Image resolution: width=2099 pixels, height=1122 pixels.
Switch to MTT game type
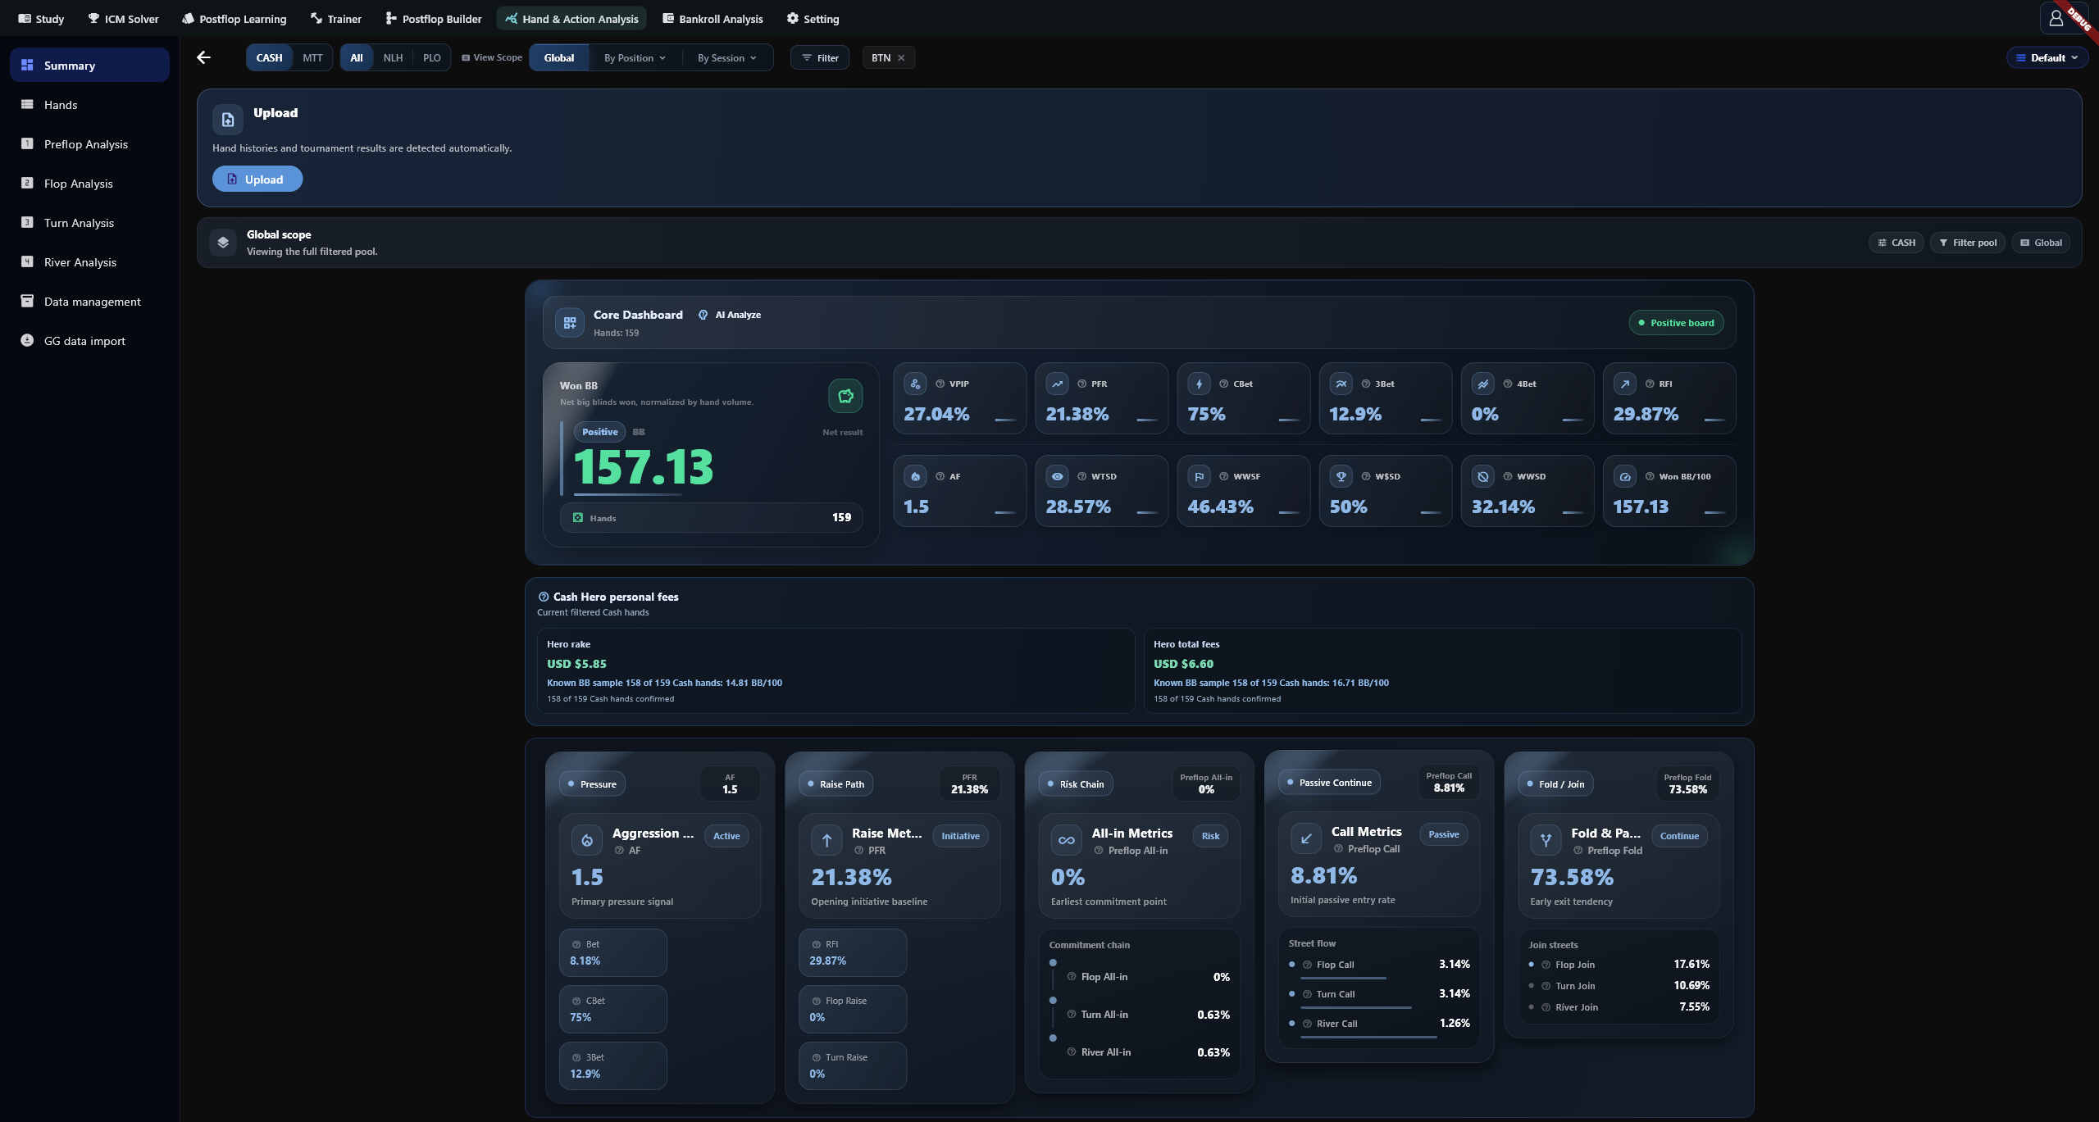(312, 57)
